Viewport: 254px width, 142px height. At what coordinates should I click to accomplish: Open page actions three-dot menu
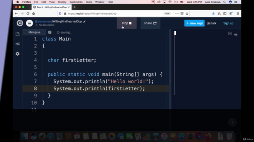tap(177, 13)
